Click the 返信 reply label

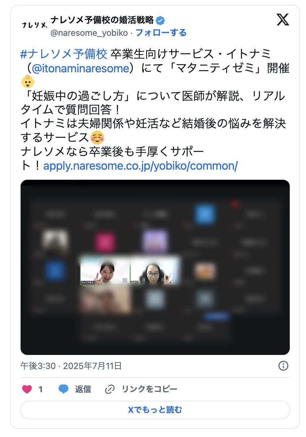click(x=83, y=389)
